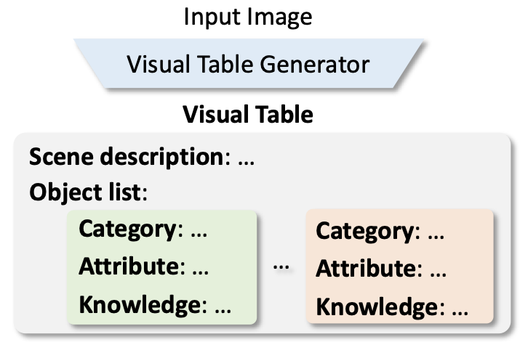This screenshot has width=528, height=350.
Task: Select the Scene description label
Action: pyautogui.click(x=127, y=157)
